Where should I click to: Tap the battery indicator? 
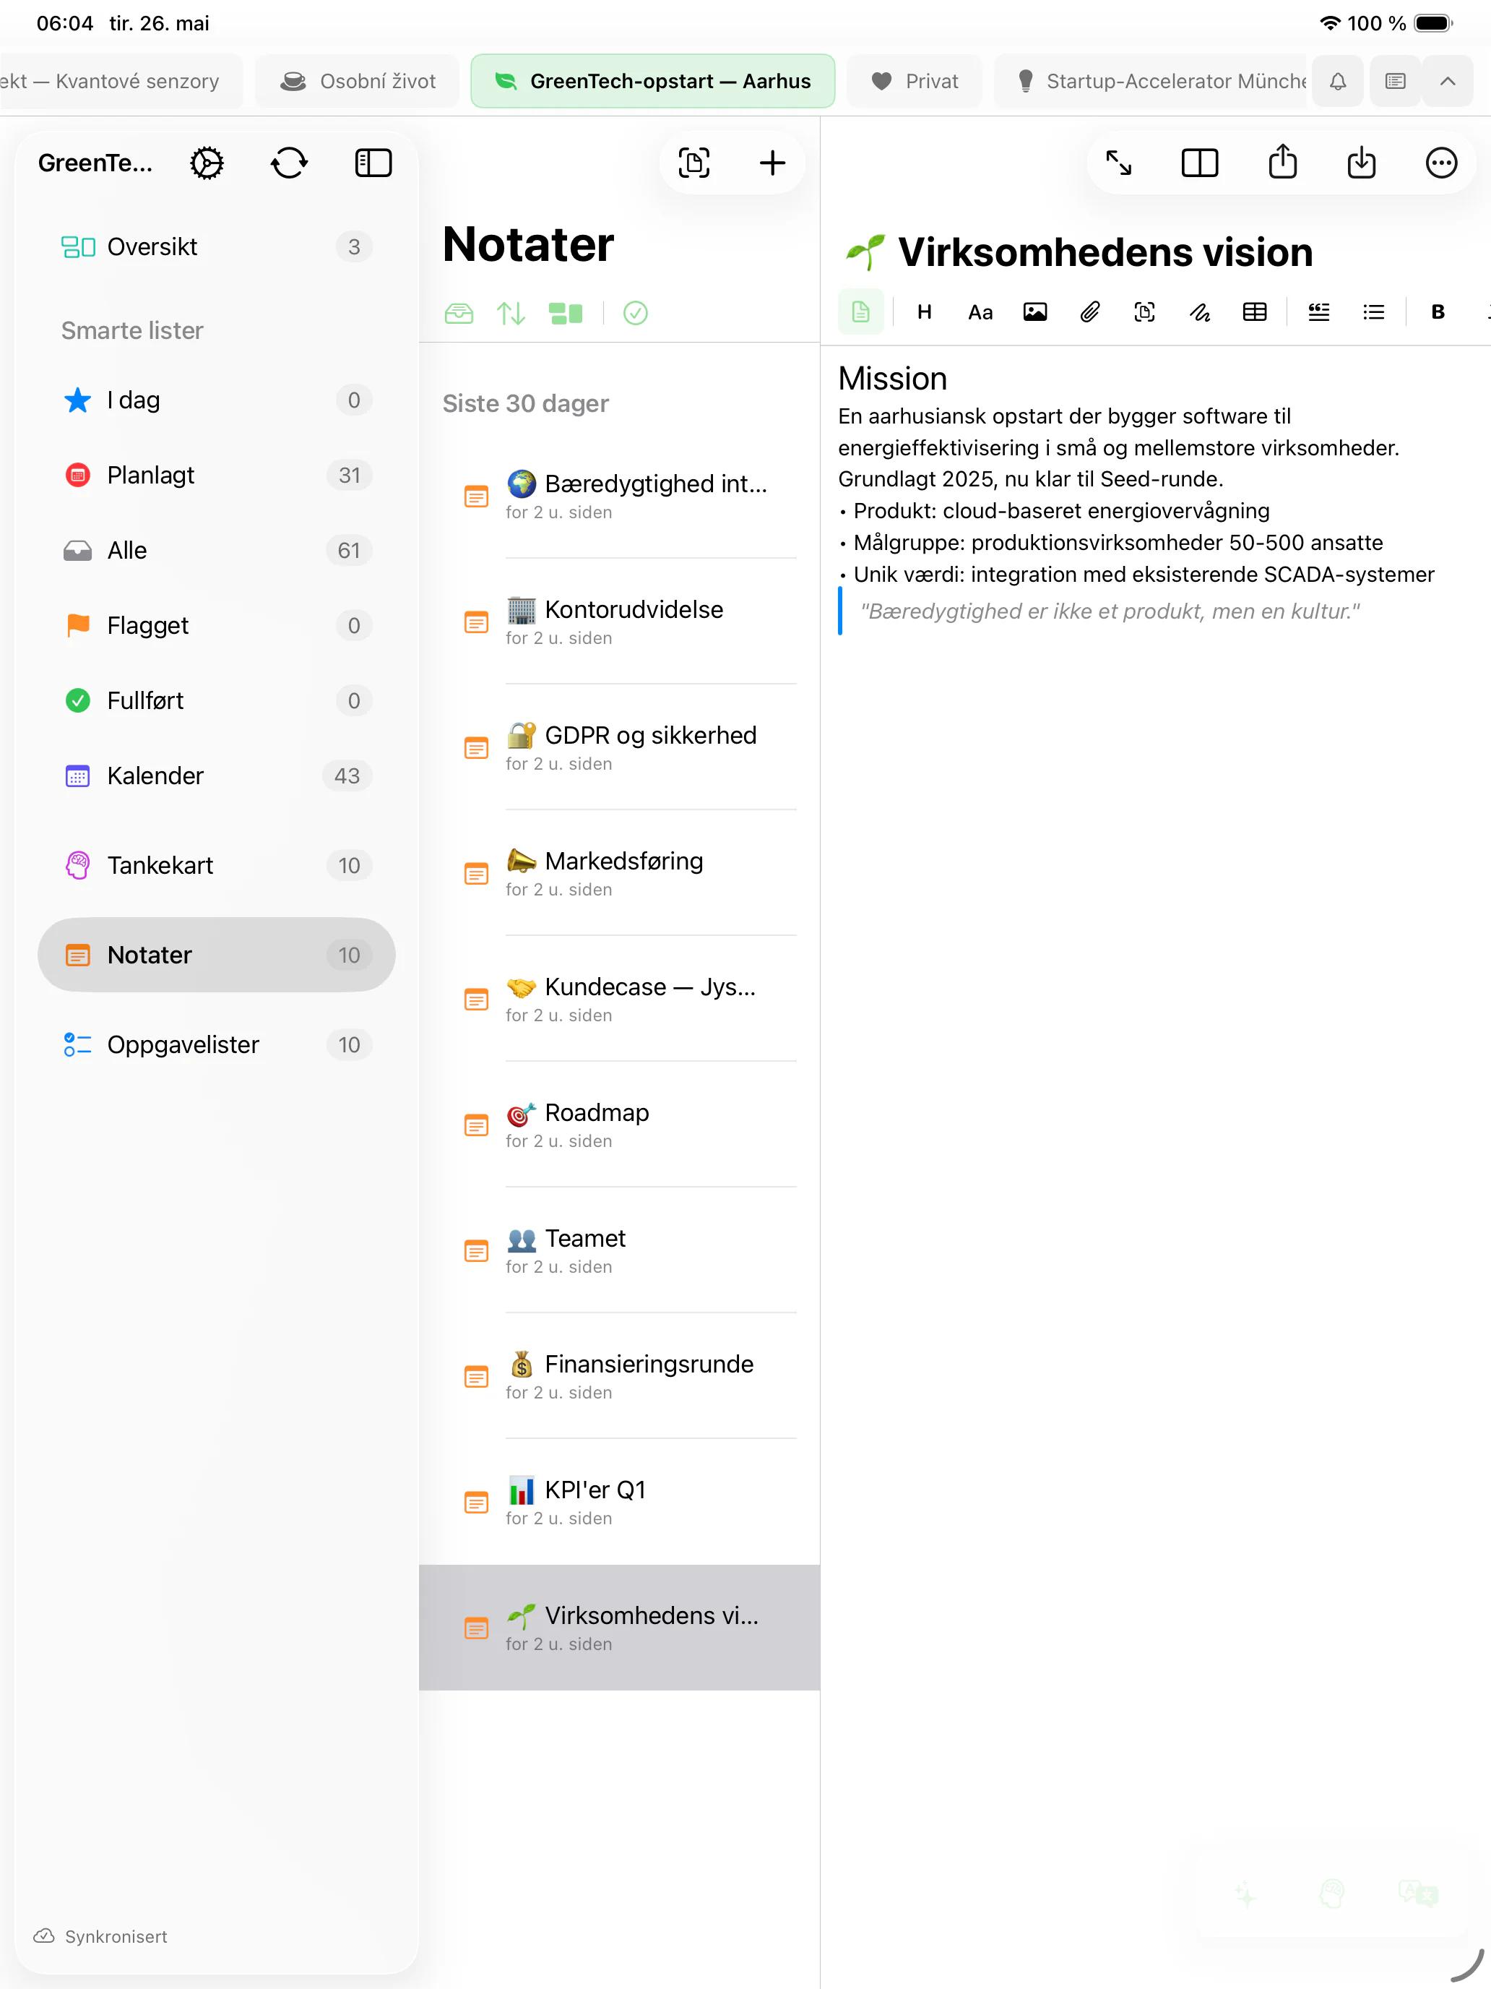click(x=1432, y=23)
